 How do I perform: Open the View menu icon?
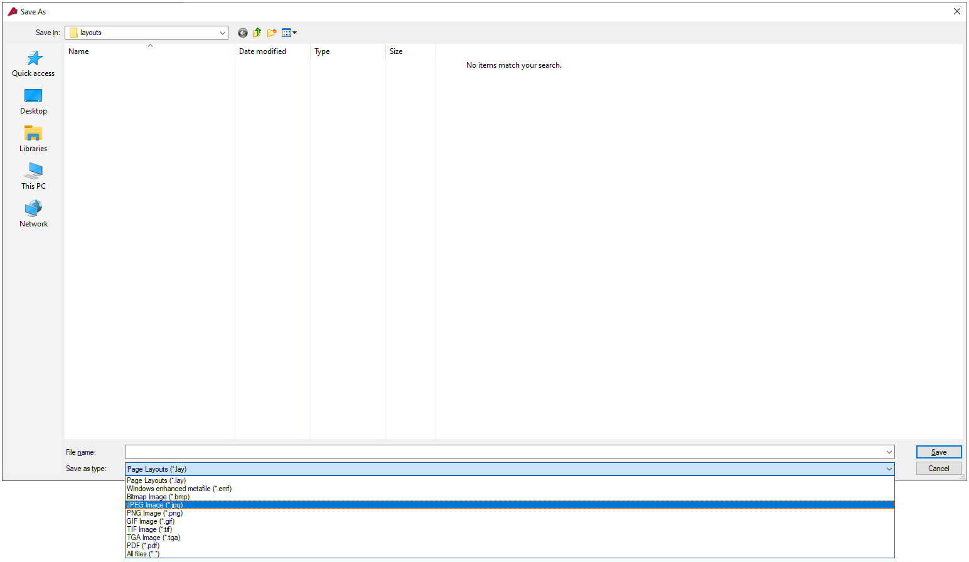tap(289, 33)
